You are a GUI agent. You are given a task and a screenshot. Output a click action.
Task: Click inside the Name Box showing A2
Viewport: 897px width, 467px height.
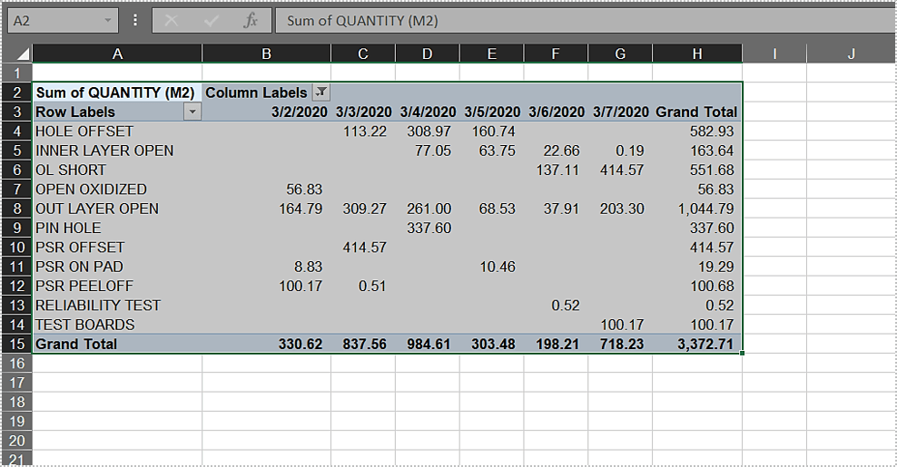pyautogui.click(x=53, y=20)
